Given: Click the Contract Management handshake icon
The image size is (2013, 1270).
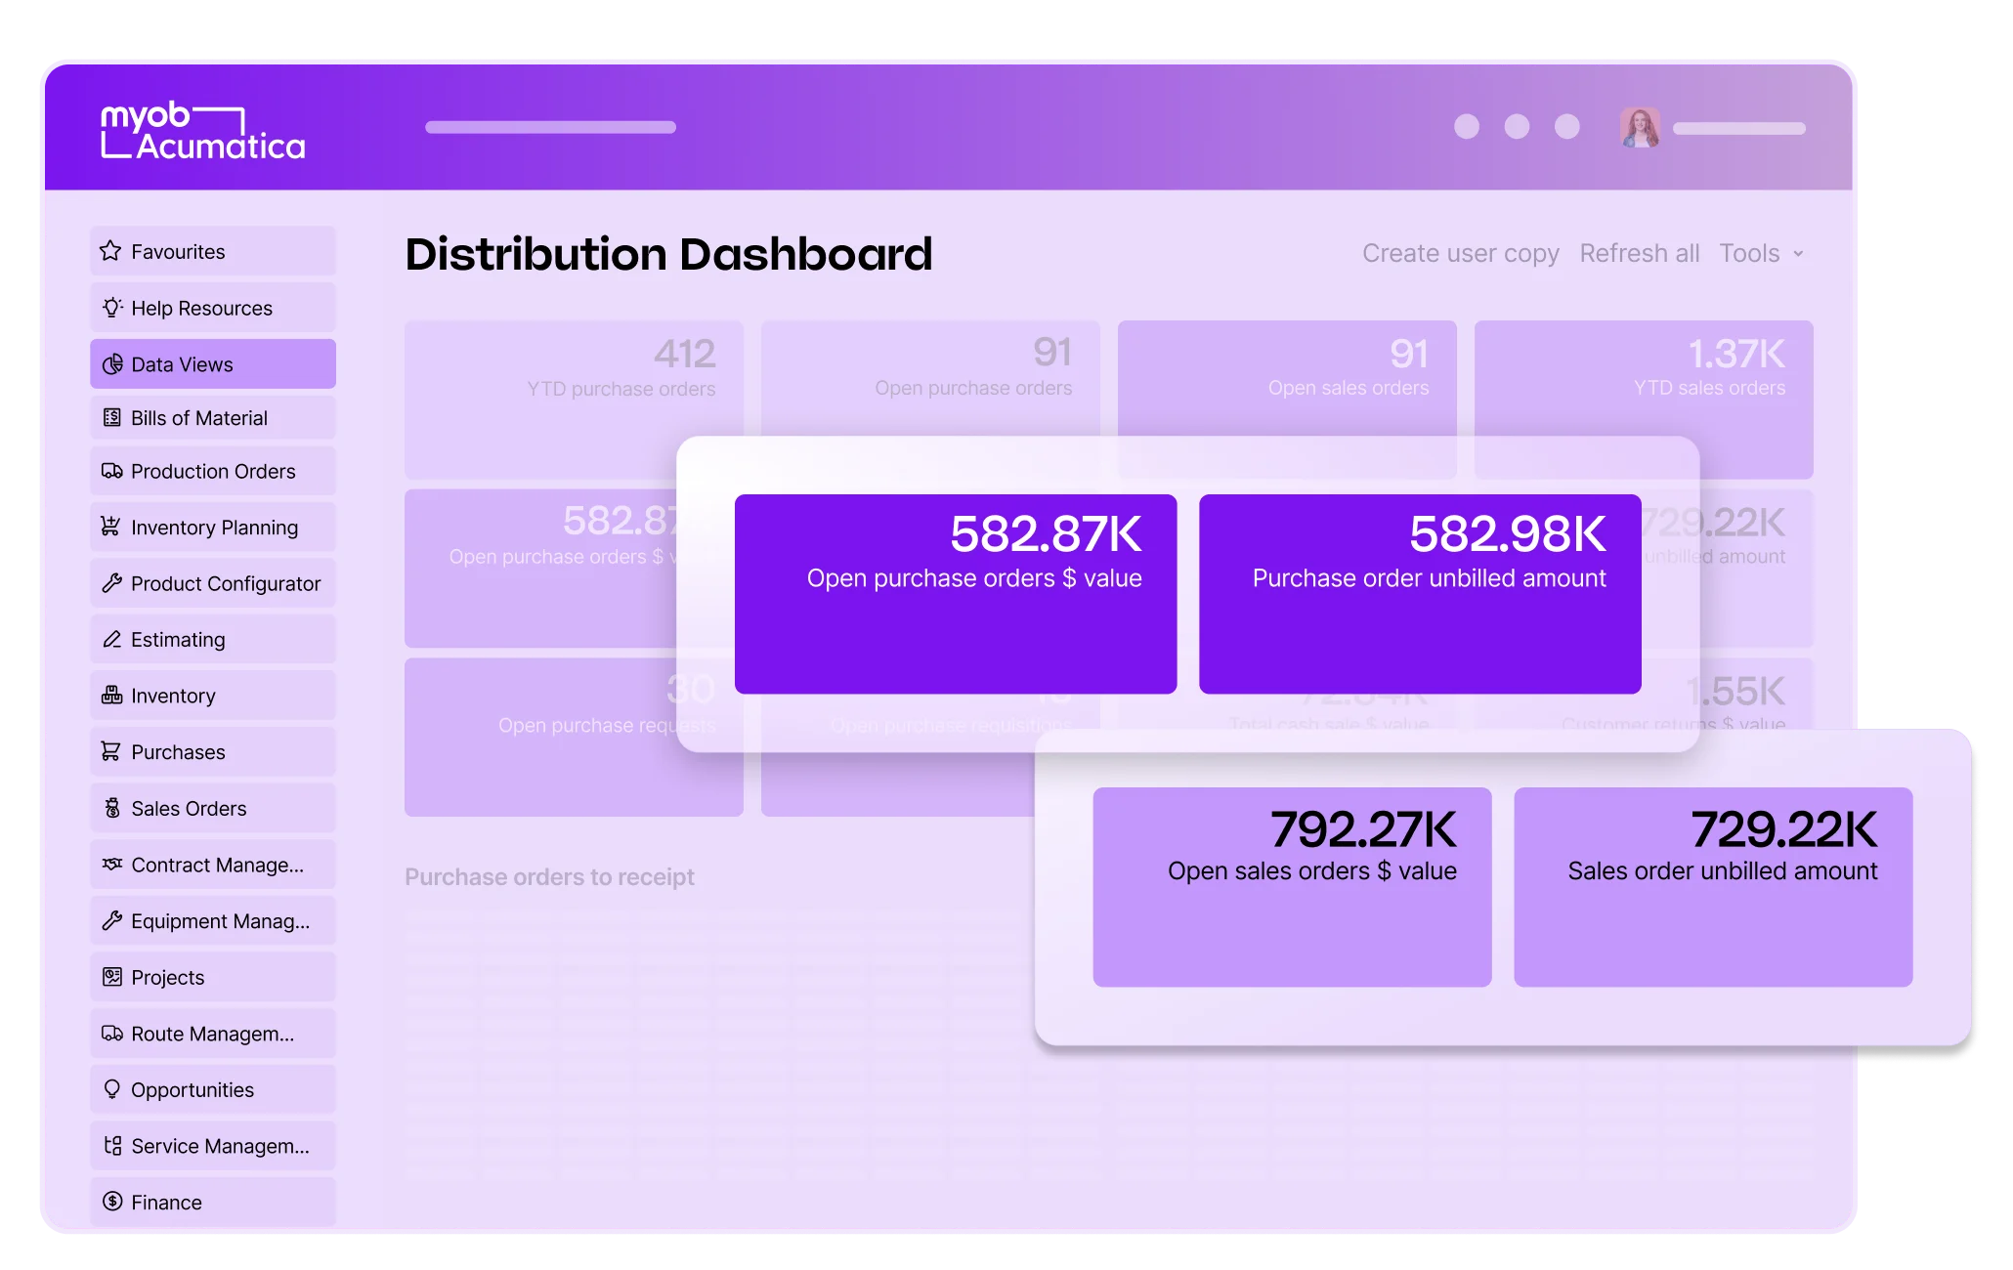Looking at the screenshot, I should click(x=112, y=865).
